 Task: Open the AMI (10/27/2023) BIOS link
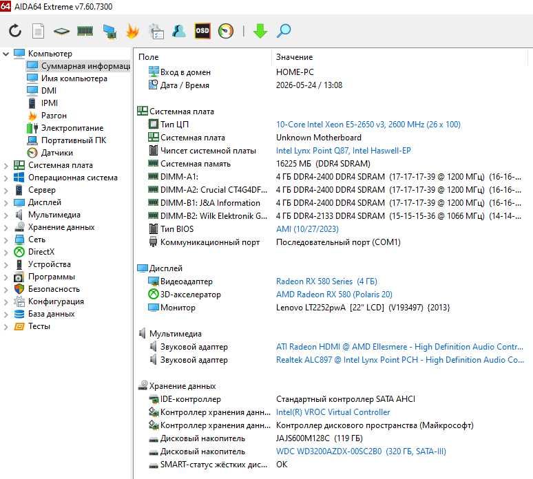[307, 229]
